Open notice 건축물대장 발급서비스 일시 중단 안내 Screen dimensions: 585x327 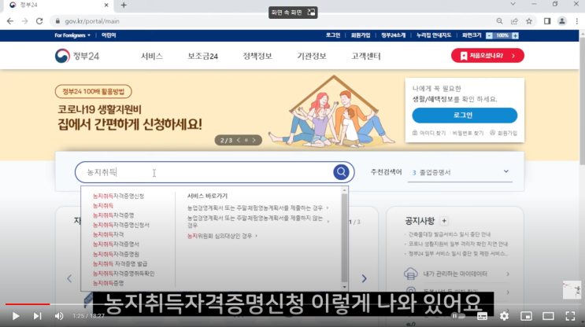(x=450, y=234)
